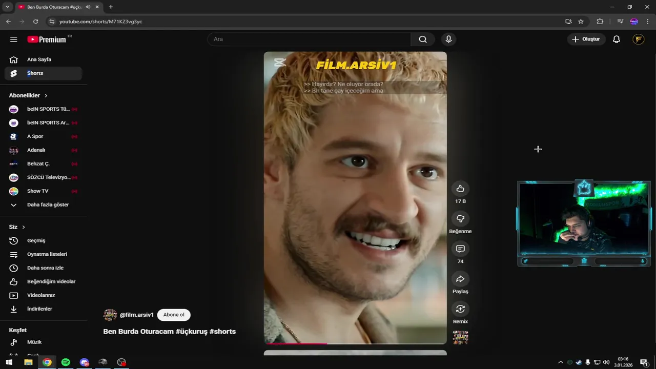This screenshot has height=369, width=656.
Task: Like the short with thumbs up
Action: (x=460, y=189)
